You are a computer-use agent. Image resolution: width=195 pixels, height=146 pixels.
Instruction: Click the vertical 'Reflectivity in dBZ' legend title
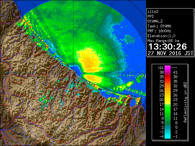185,102
